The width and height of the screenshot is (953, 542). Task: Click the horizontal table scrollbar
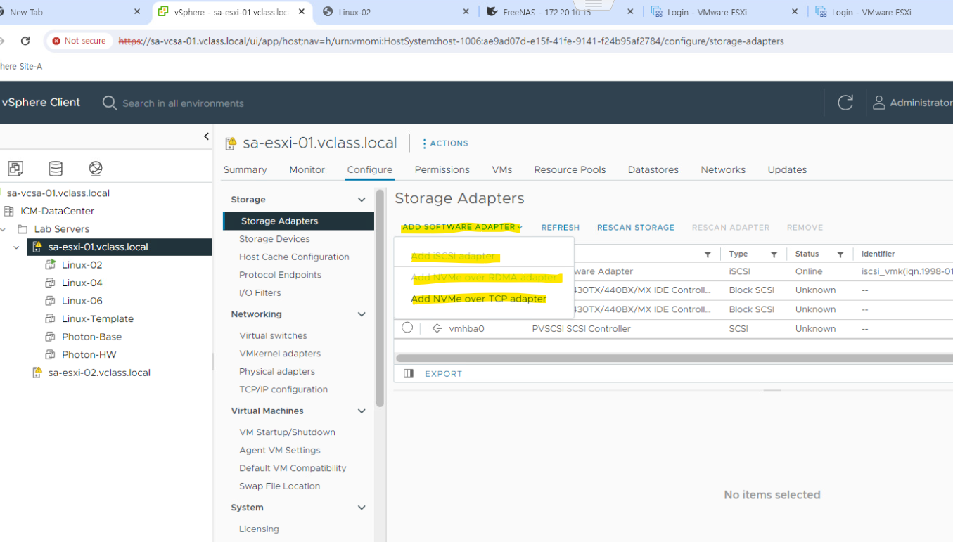[674, 358]
